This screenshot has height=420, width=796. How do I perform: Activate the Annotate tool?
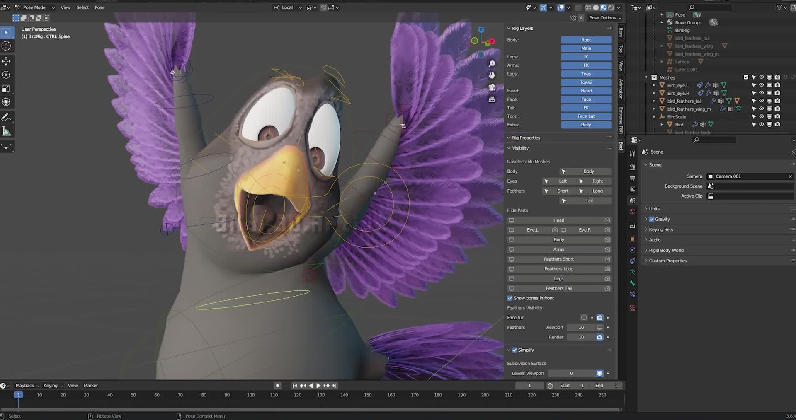tap(6, 118)
